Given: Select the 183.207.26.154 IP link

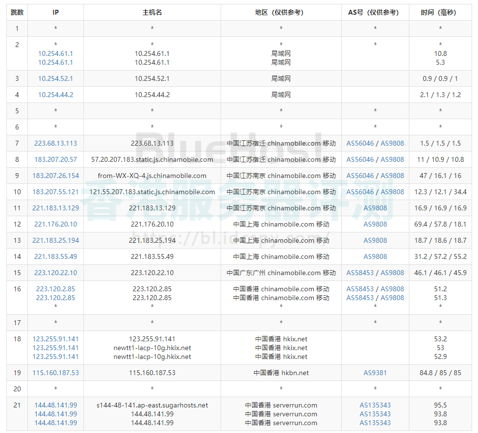Looking at the screenshot, I should point(55,176).
